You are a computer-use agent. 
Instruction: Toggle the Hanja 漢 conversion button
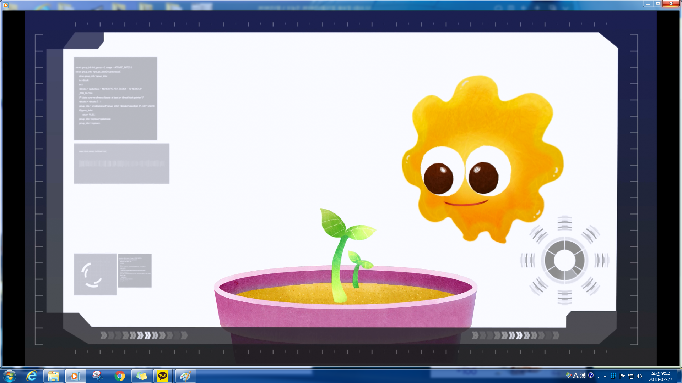tap(583, 376)
